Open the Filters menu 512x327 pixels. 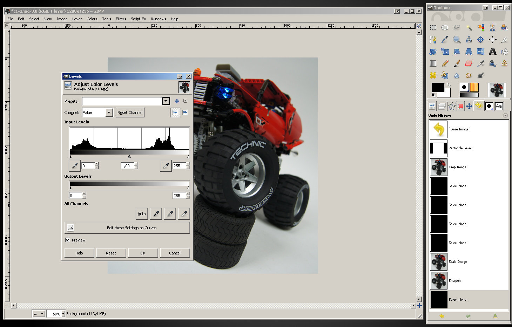coord(121,19)
